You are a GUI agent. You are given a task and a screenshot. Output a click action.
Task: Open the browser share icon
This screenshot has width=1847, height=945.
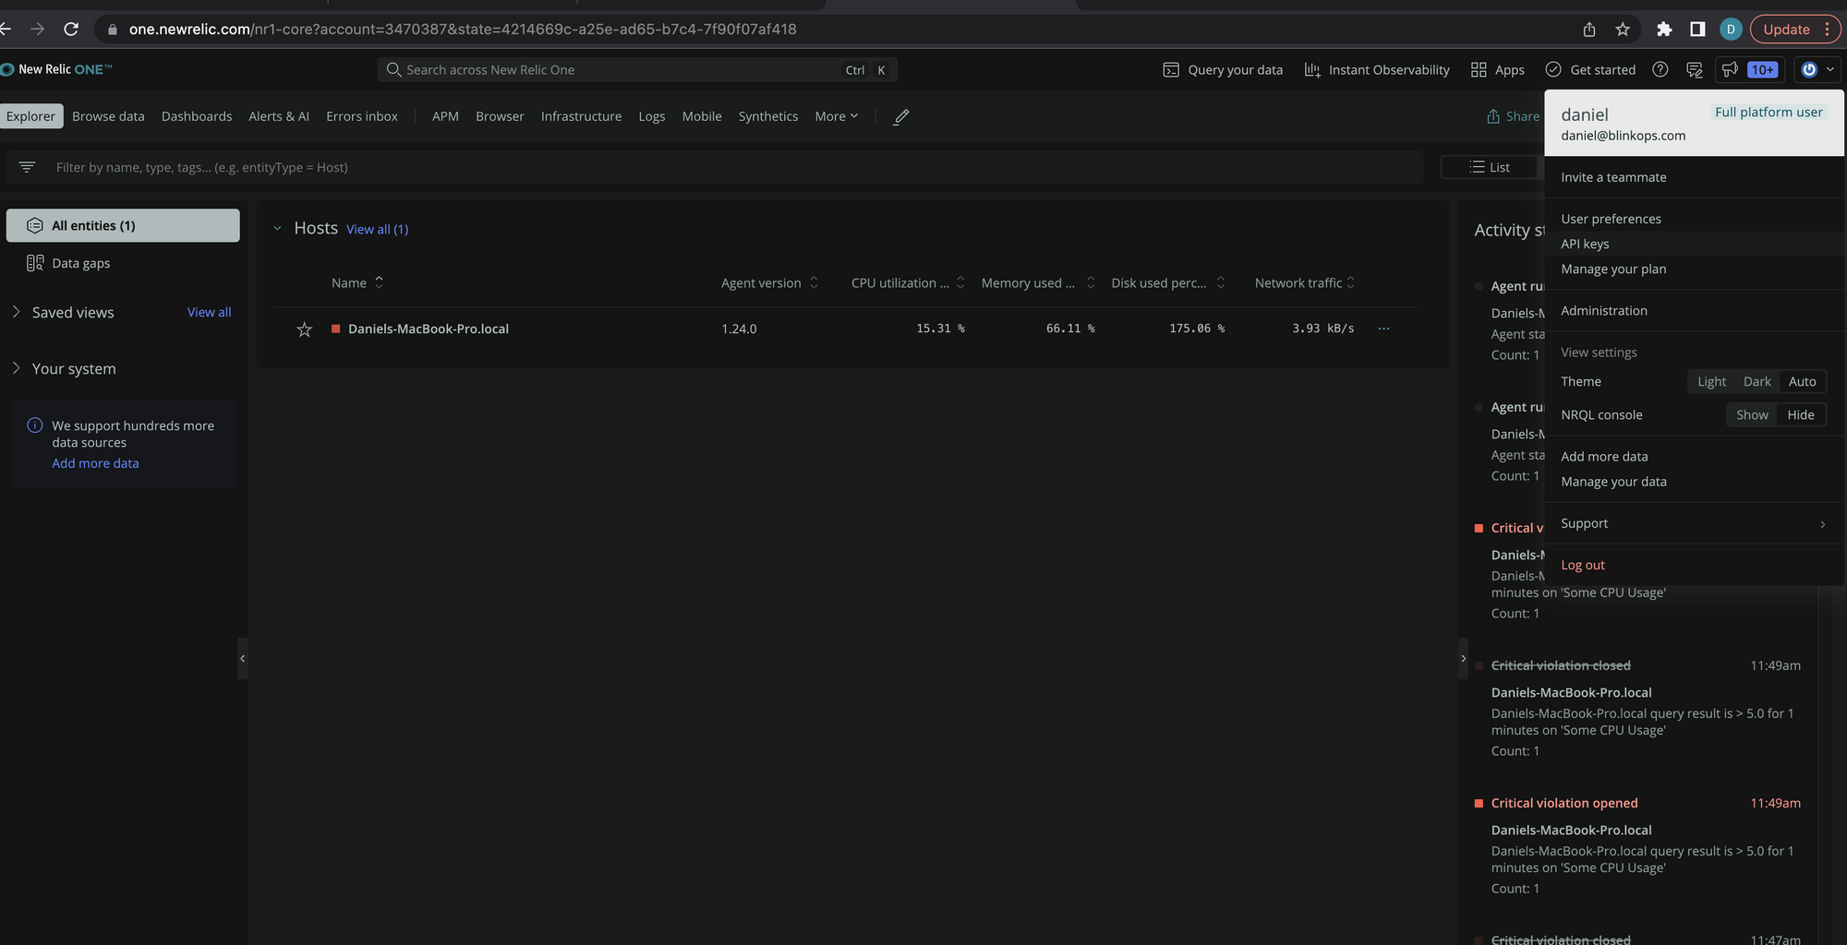pyautogui.click(x=1589, y=30)
